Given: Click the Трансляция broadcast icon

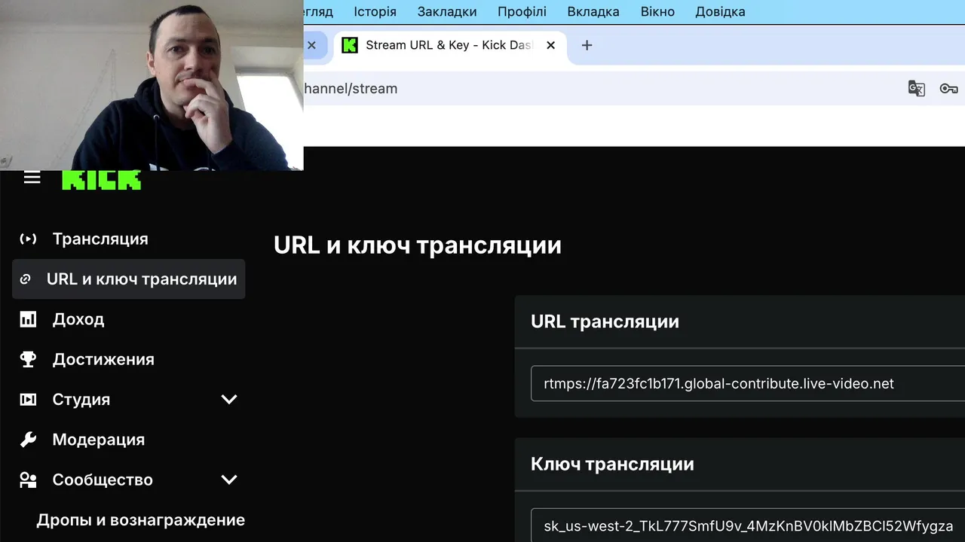Looking at the screenshot, I should (x=28, y=239).
